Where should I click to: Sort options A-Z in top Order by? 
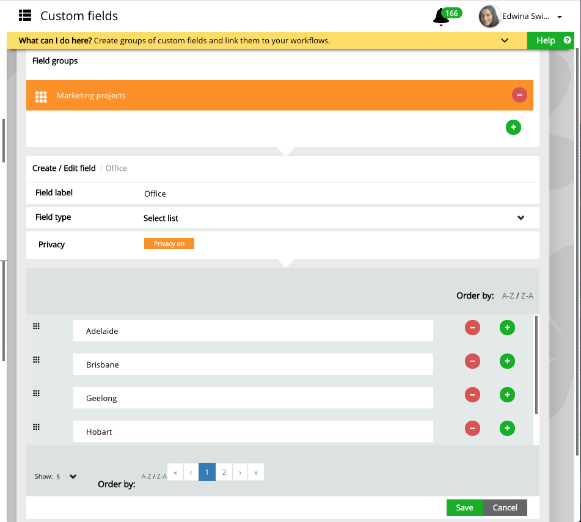pos(508,295)
